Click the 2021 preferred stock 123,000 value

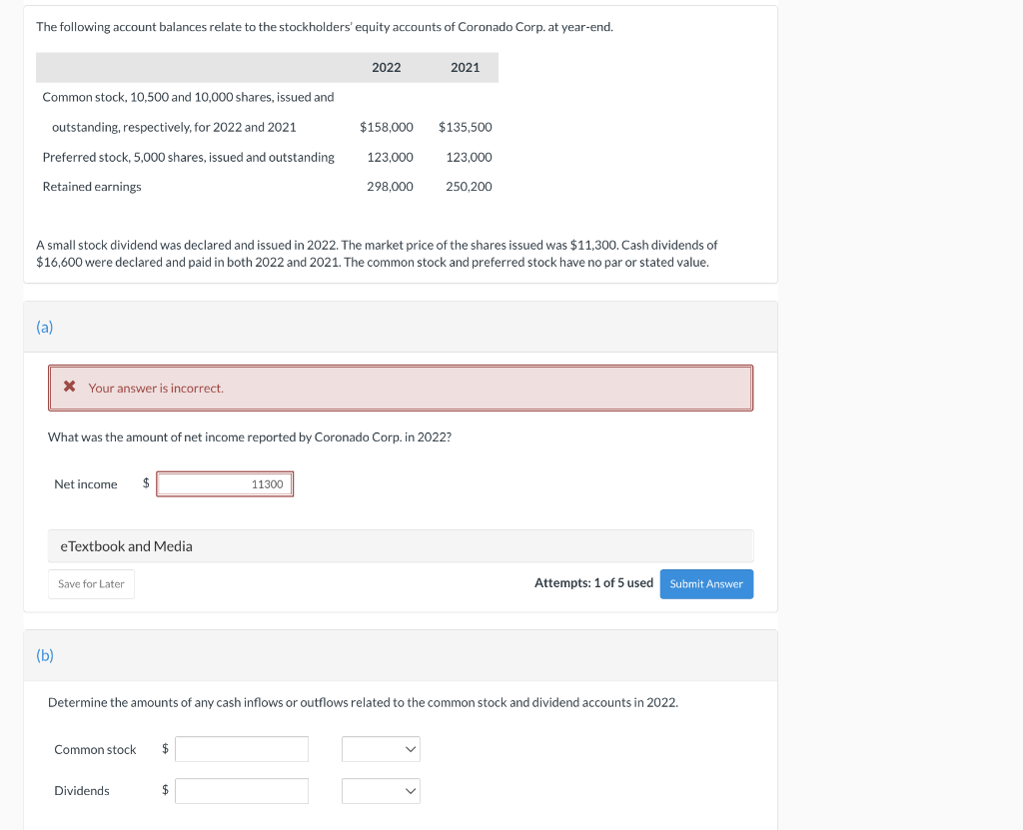coord(470,157)
